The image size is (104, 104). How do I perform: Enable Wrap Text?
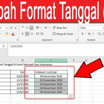coord(60,28)
